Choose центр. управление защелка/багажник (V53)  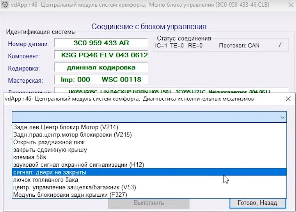click(x=149, y=187)
